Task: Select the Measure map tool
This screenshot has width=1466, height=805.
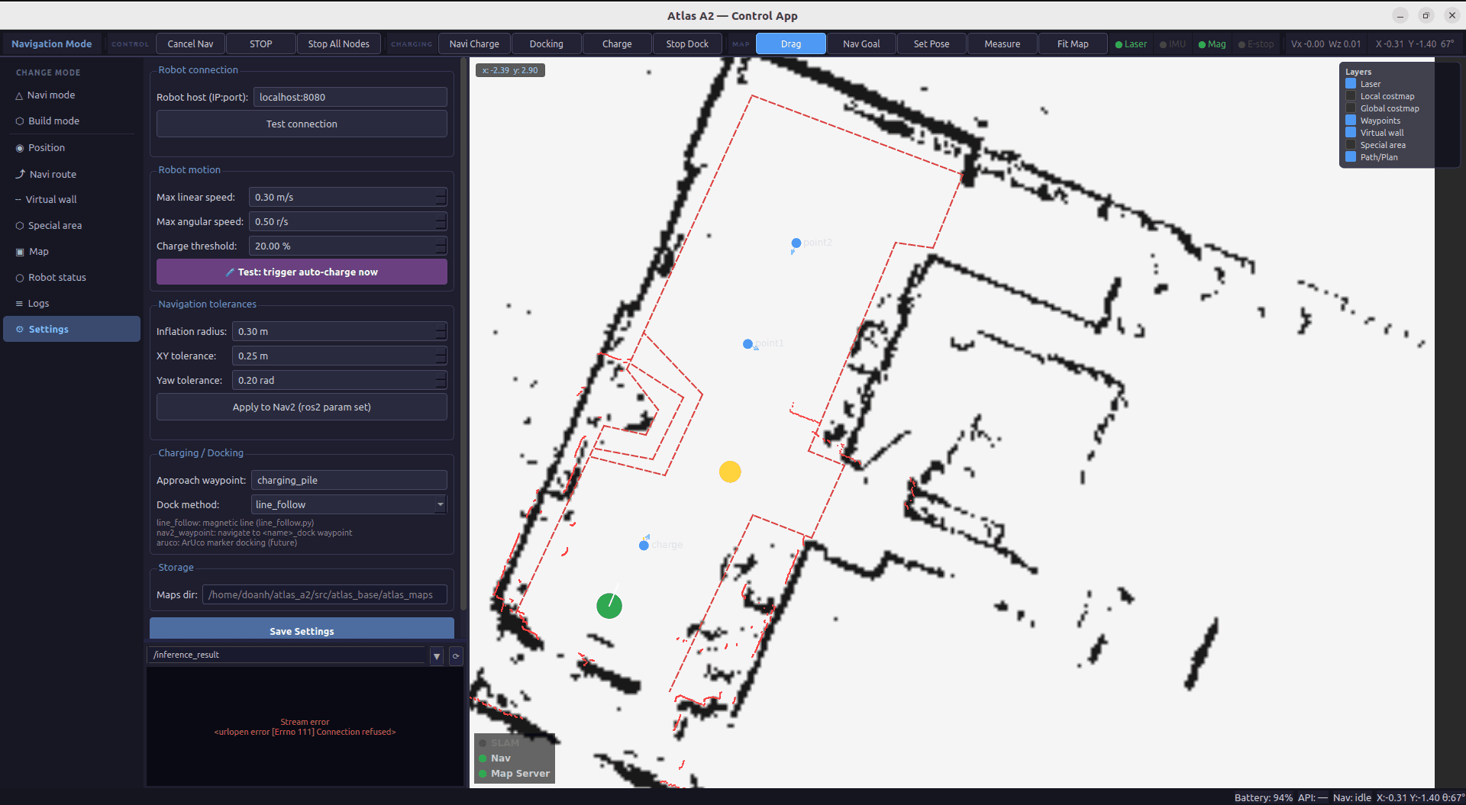Action: (x=1002, y=44)
